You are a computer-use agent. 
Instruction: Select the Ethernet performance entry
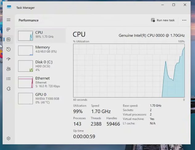[x=41, y=82]
